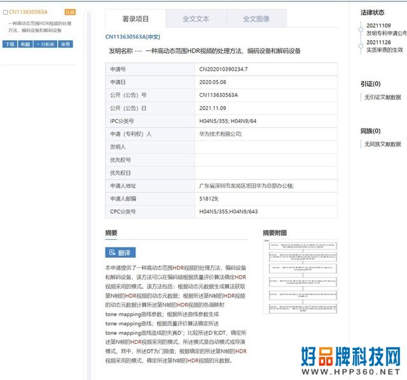Select legal status entry 实质审查的生效
Viewport: 407px width, 380px height.
384,50
